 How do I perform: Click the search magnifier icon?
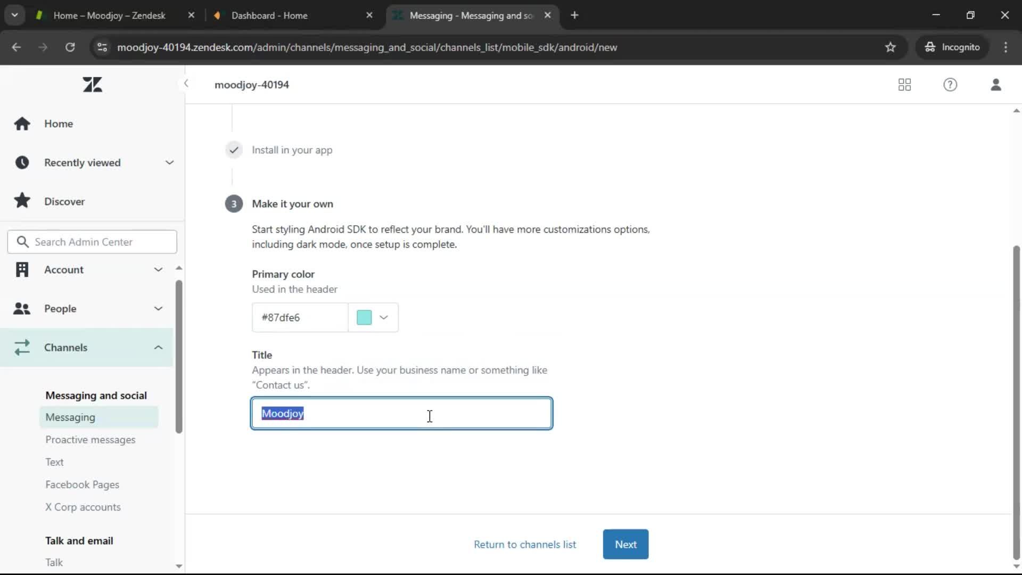tap(22, 242)
